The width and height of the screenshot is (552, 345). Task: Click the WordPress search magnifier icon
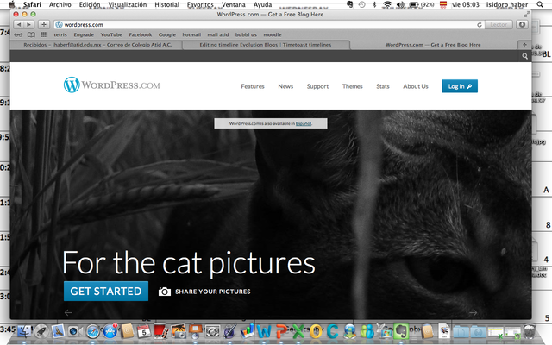pyautogui.click(x=525, y=56)
